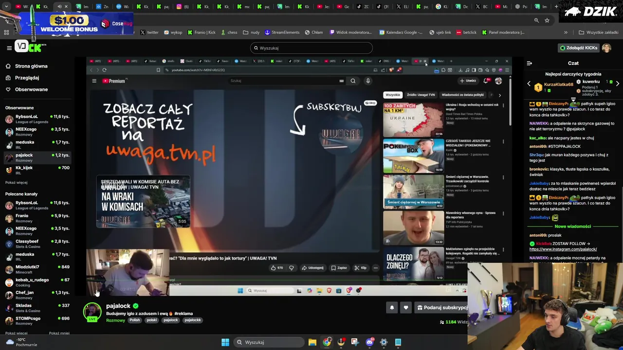Open Mlodziutki7 Minecraft channel in sidebar
623x350 pixels.
tap(37, 269)
